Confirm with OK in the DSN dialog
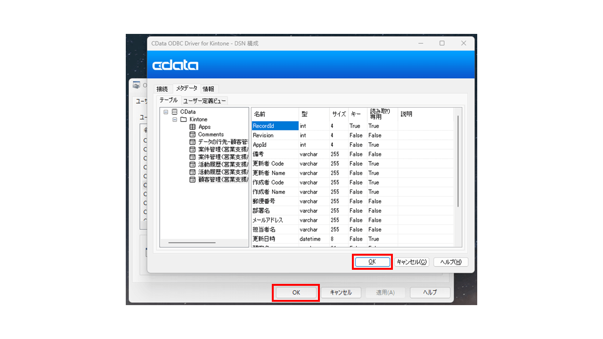This screenshot has height=339, width=603. [372, 262]
